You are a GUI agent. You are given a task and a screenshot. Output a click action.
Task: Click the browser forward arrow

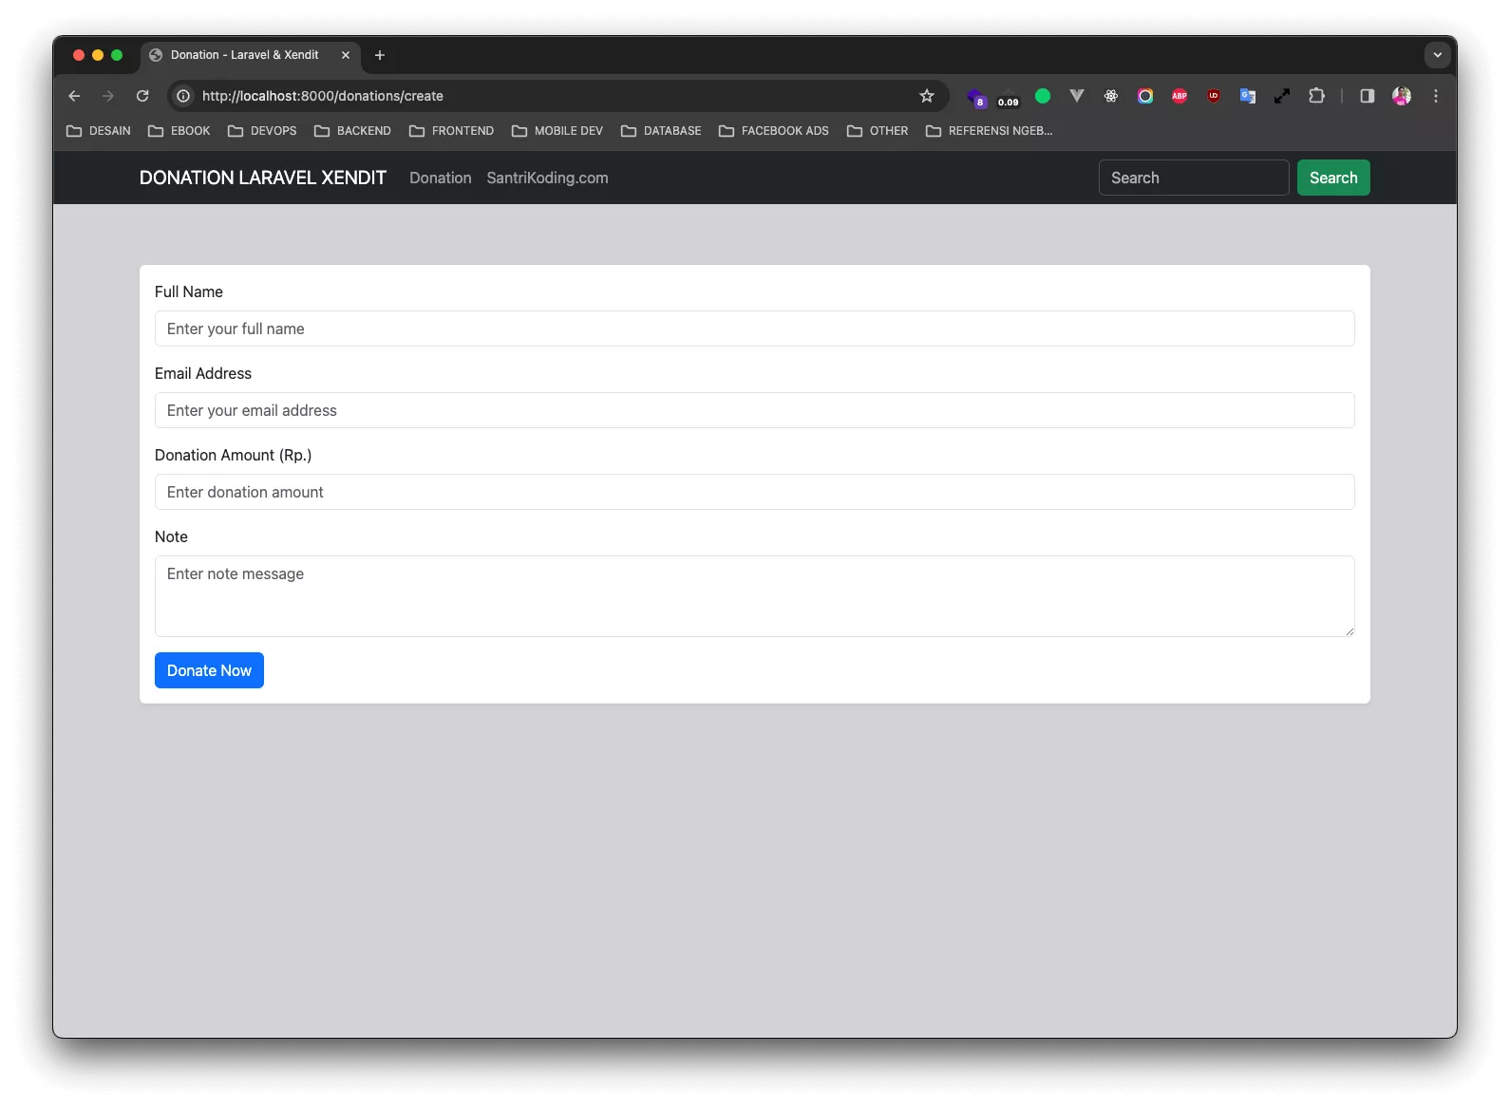coord(108,96)
